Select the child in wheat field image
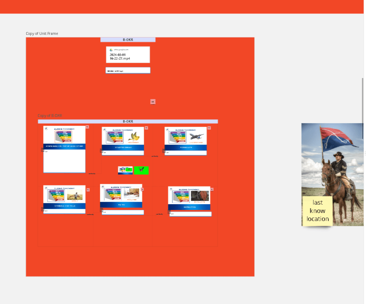 coord(75,195)
